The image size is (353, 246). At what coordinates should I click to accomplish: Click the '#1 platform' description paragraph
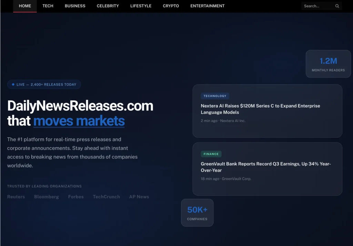click(72, 152)
